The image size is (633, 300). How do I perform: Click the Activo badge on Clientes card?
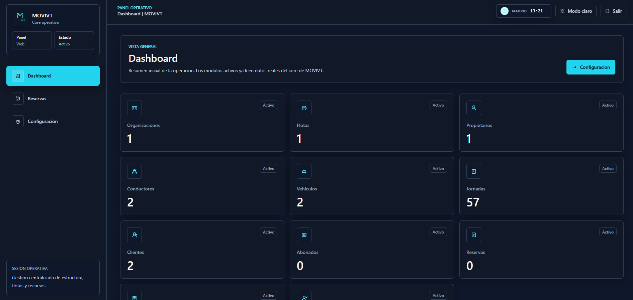coord(269,232)
